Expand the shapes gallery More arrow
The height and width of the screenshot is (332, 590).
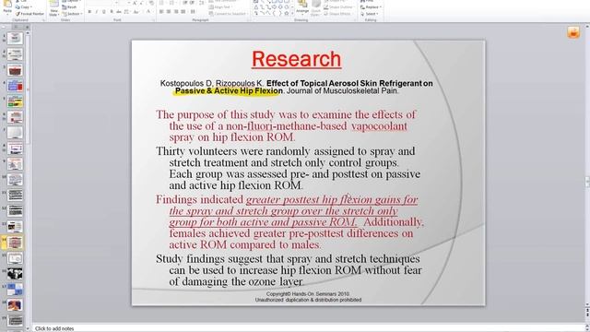pos(292,14)
